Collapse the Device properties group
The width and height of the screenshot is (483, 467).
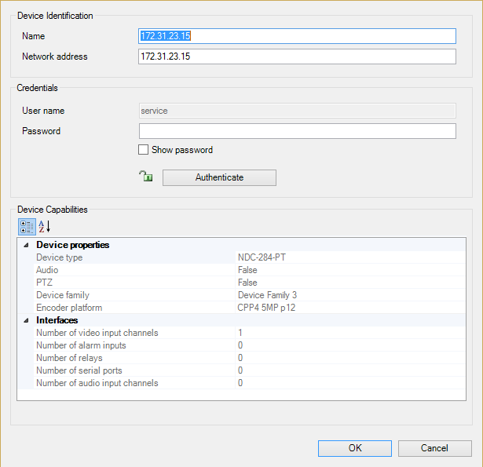[x=27, y=245]
